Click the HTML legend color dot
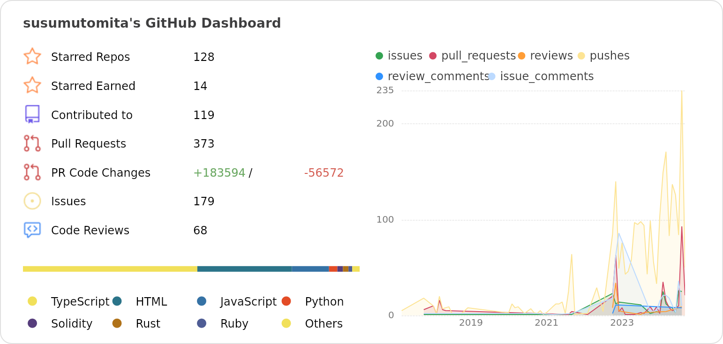Screen dimensions: 723x344 [117, 301]
